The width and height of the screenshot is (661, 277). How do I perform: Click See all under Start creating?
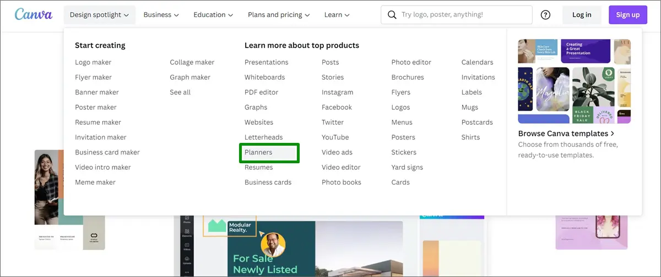(x=180, y=92)
